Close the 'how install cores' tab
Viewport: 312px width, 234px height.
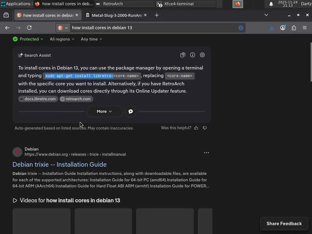pos(77,15)
